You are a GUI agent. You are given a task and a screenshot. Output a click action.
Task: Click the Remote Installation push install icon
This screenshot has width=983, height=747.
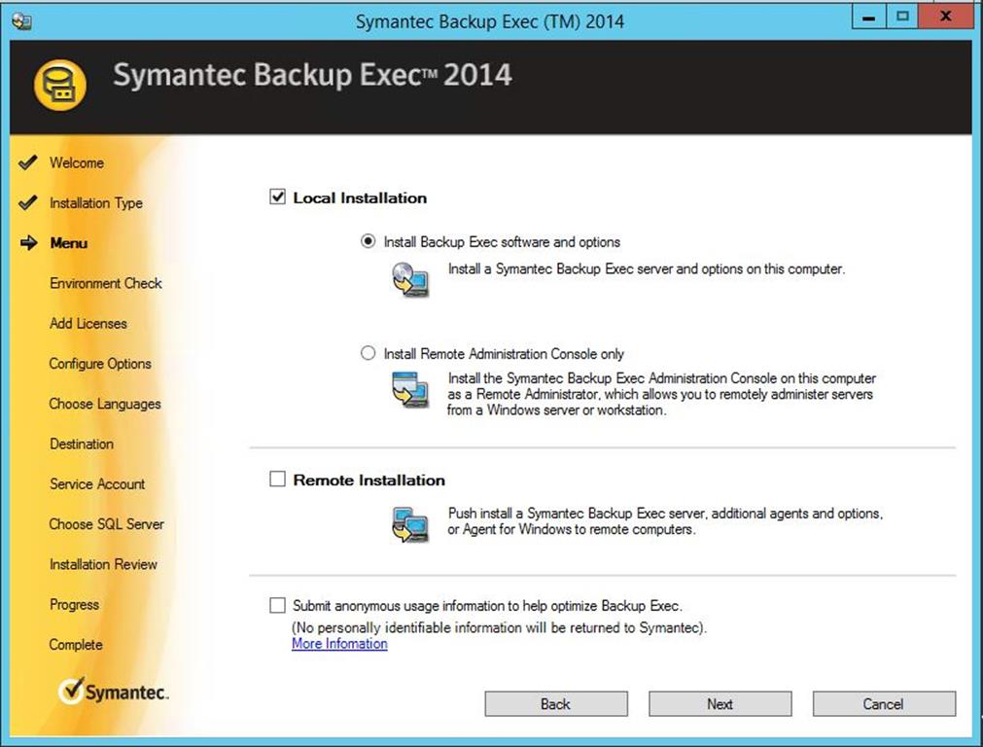[410, 524]
